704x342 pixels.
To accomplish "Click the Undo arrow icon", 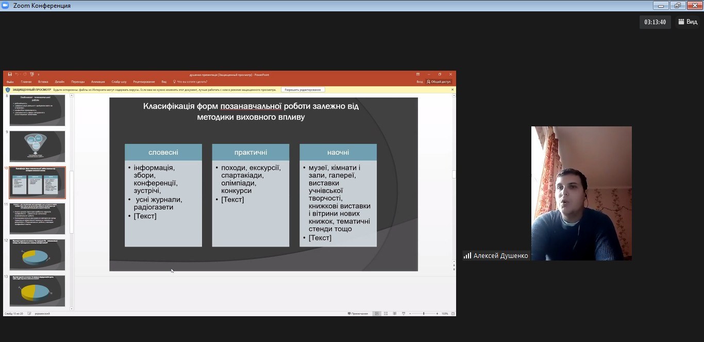I will (x=17, y=74).
